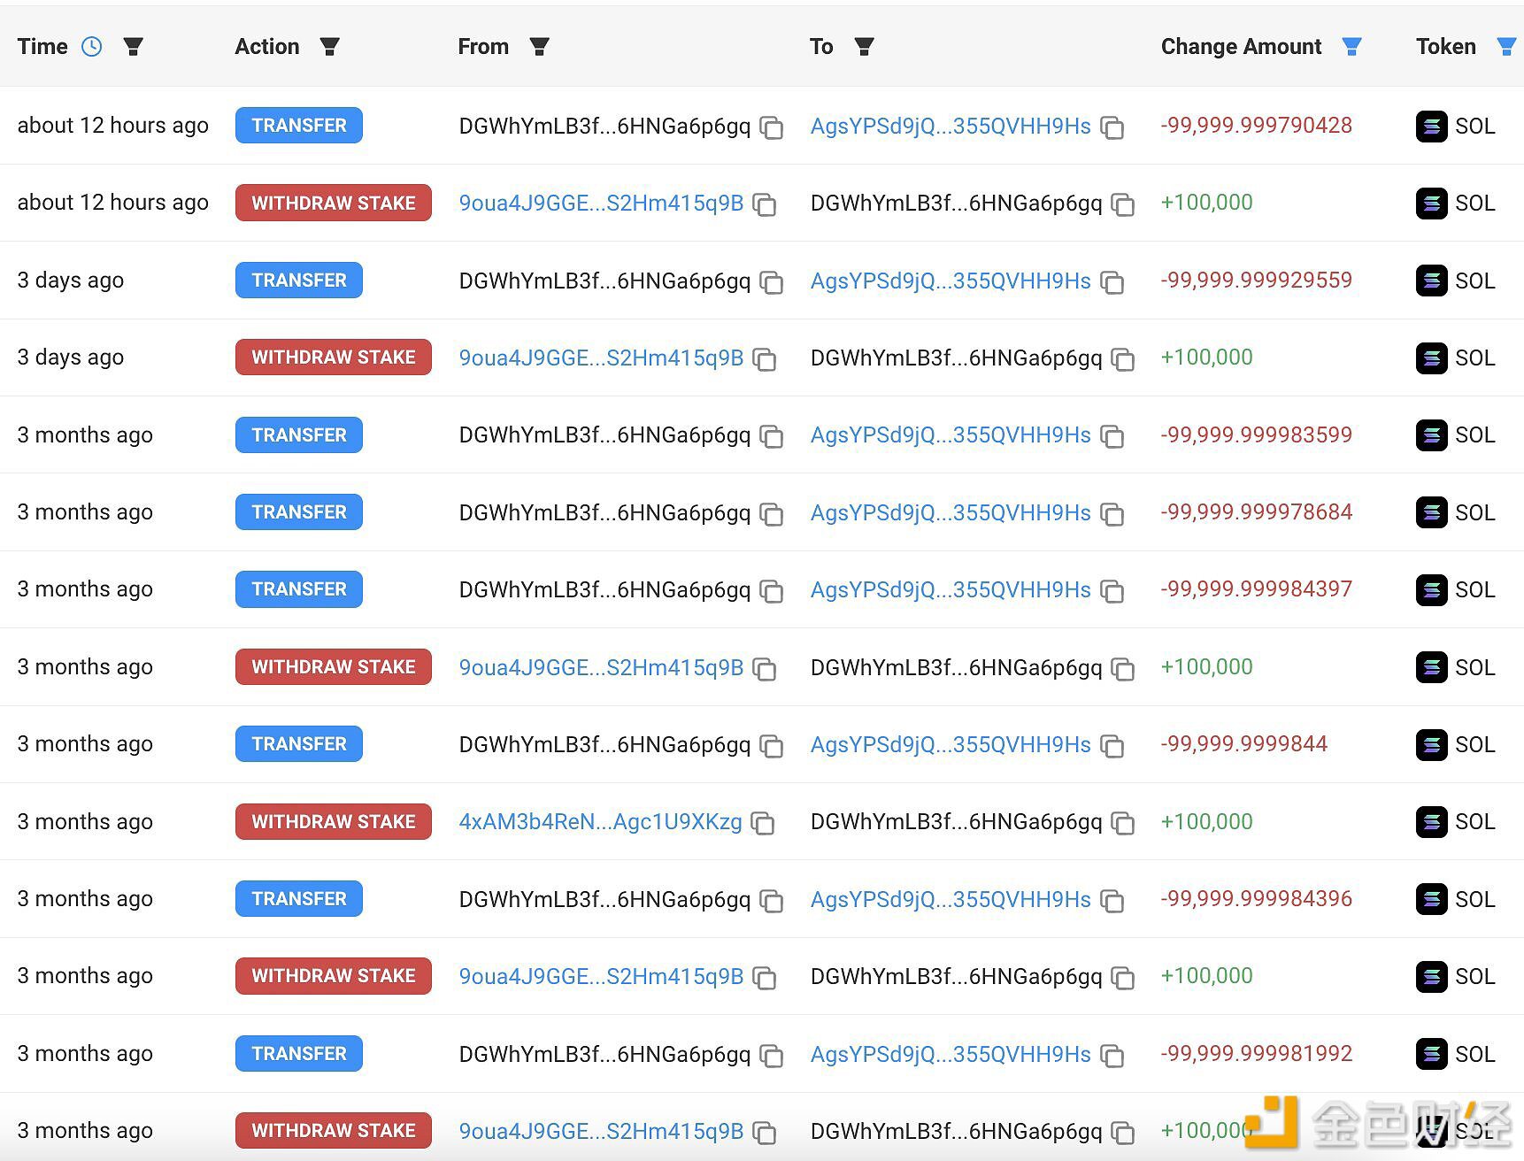Screen dimensions: 1524x1161
Task: Click amount -99,999.9999844
Action: [x=1244, y=744]
